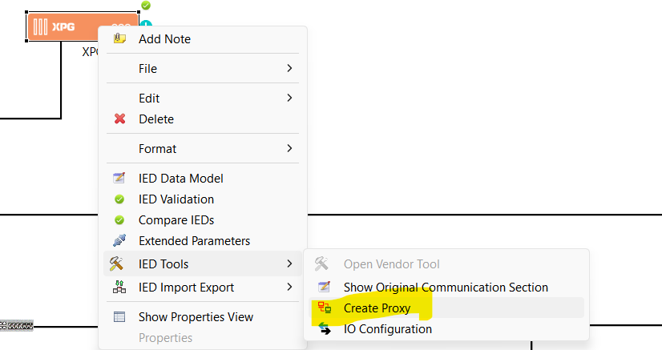Click the Compare IEDs green check icon
Viewport: 662px width, 350px height.
120,220
